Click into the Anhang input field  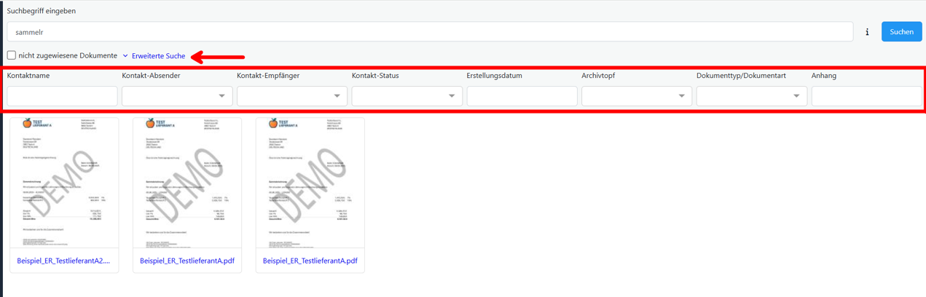pos(866,96)
